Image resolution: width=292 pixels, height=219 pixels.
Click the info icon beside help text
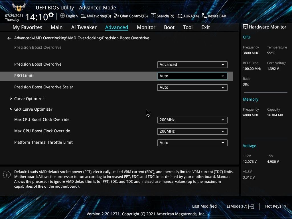[7, 175]
